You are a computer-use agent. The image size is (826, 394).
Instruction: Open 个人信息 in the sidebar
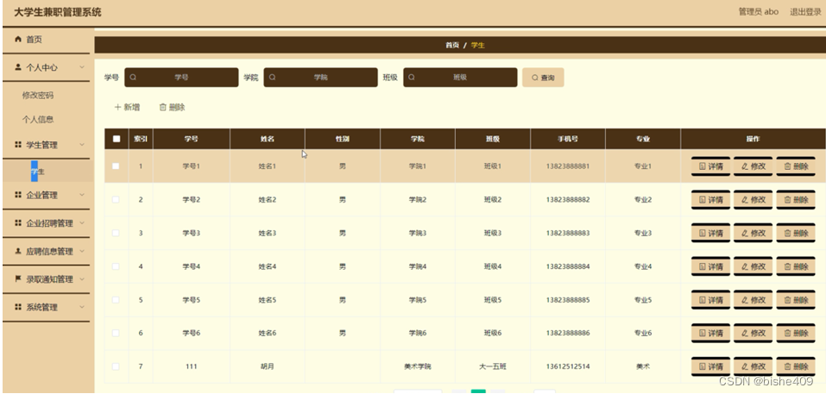[x=38, y=120]
